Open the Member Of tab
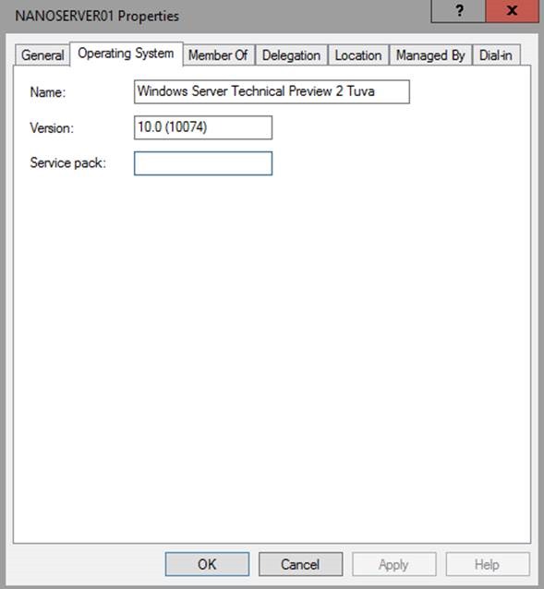Viewport: 544px width, 589px height. 218,55
